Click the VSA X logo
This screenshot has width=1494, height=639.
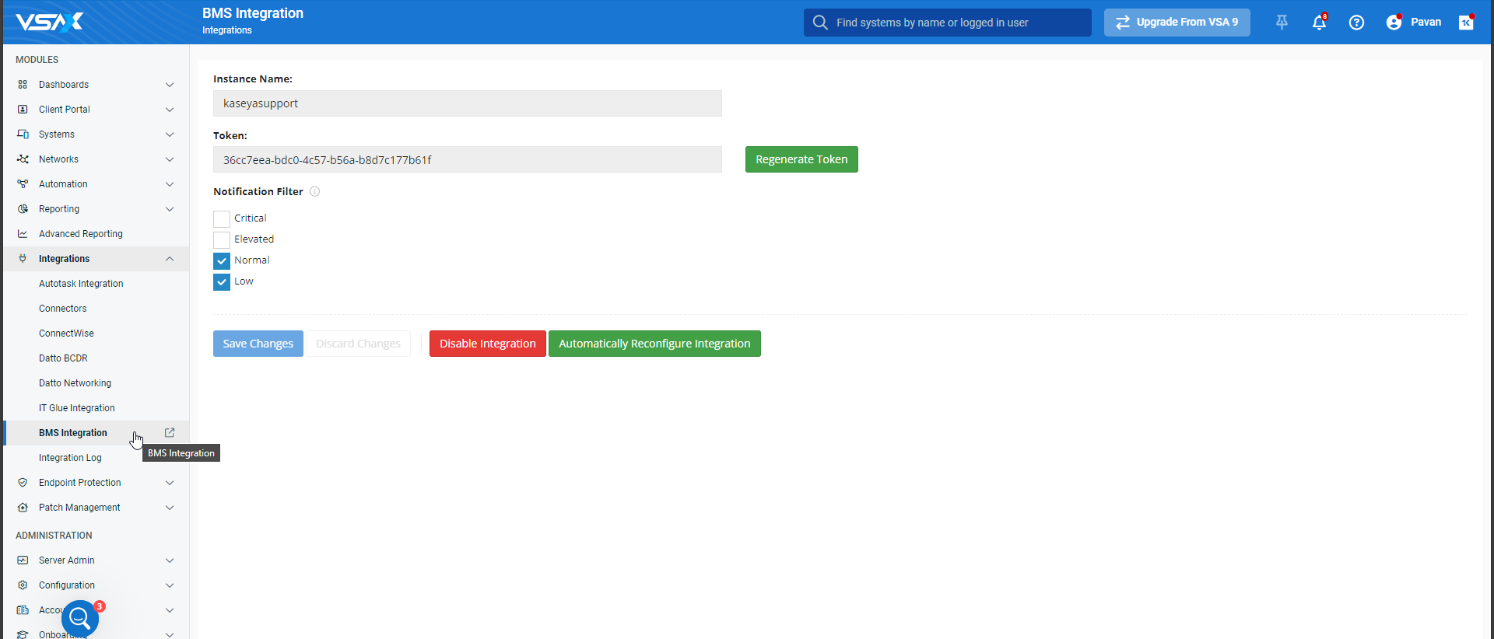click(50, 22)
